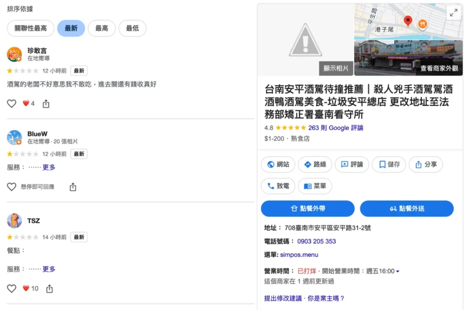Click 顯示相片 button
This screenshot has height=310, width=465.
tap(336, 69)
